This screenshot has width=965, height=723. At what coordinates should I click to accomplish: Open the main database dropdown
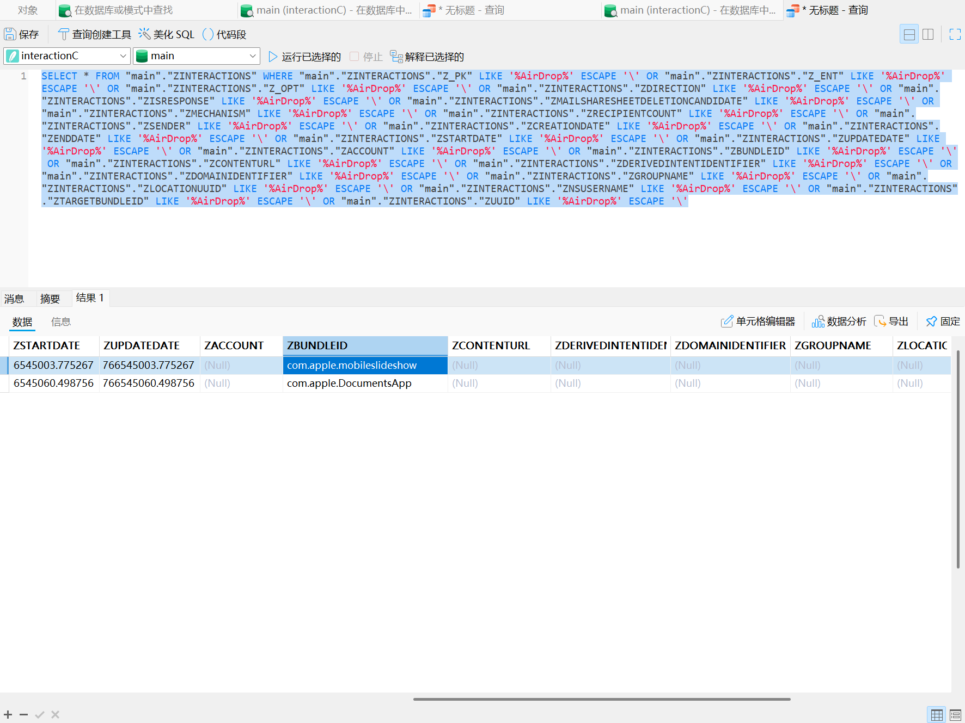[x=197, y=56]
